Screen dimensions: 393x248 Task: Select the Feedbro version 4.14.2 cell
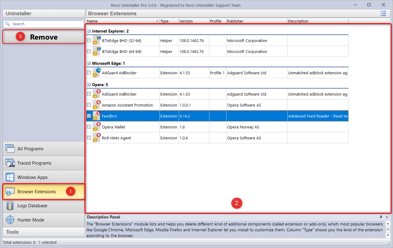pos(194,116)
